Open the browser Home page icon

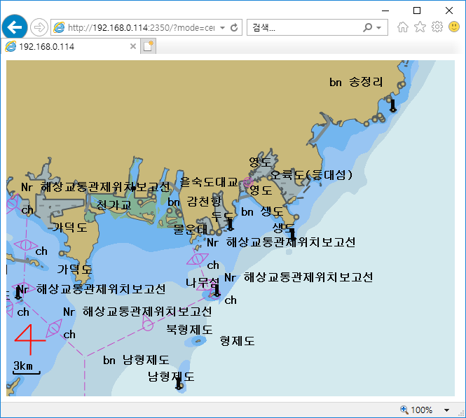click(x=403, y=27)
